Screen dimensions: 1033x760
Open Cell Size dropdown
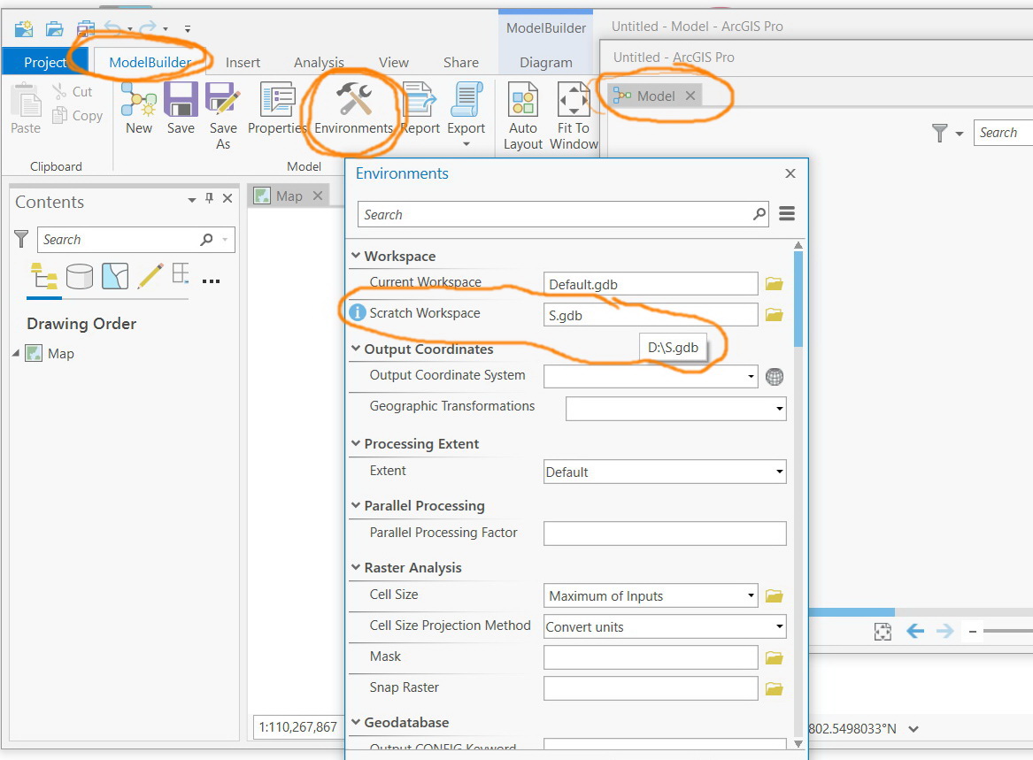pyautogui.click(x=751, y=596)
